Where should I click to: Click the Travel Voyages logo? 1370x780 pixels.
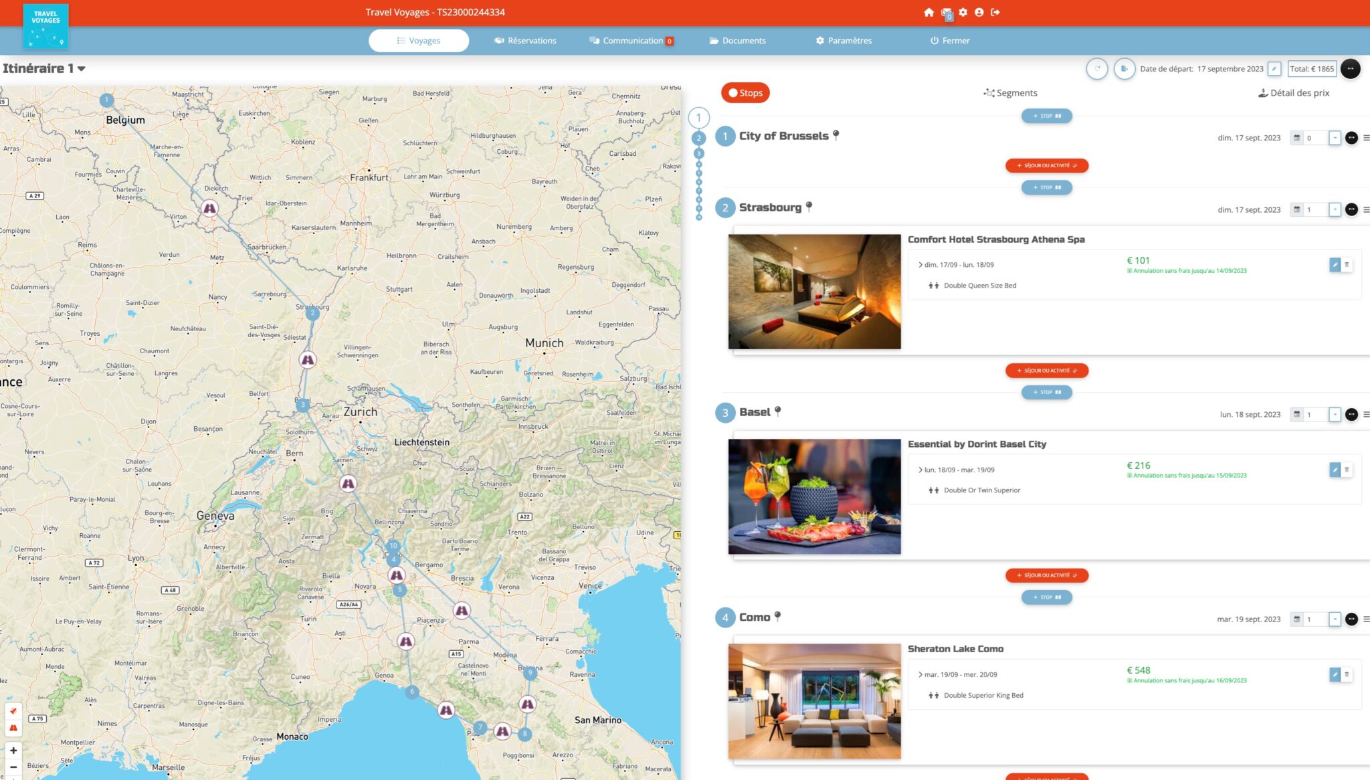click(x=45, y=26)
